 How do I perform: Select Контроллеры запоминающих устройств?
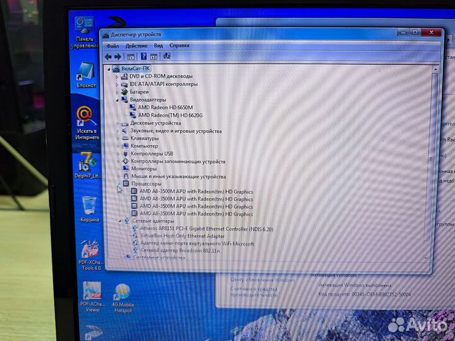178,162
